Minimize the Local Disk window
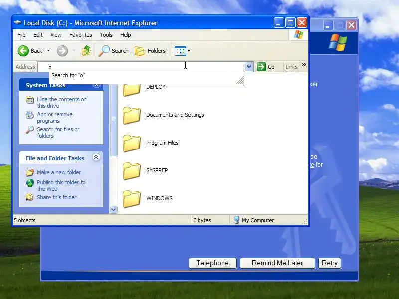Viewport: 399px width, 299px height. click(x=279, y=23)
